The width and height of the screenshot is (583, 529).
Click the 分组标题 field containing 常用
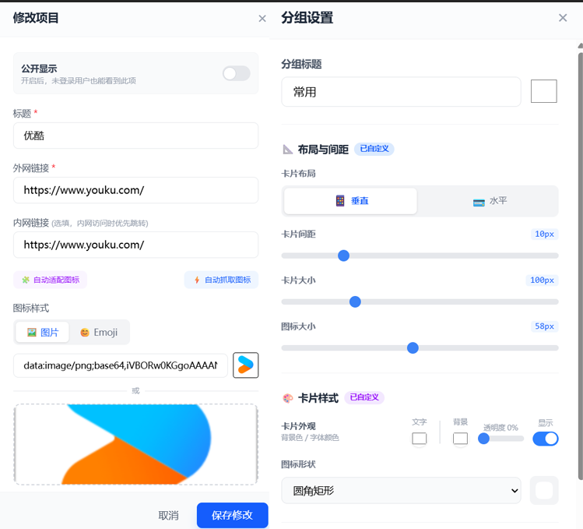tap(401, 92)
